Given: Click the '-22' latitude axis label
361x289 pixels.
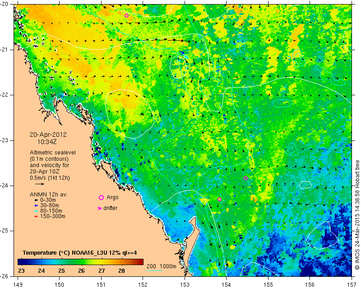Looking at the screenshot, I should (x=5, y=95).
